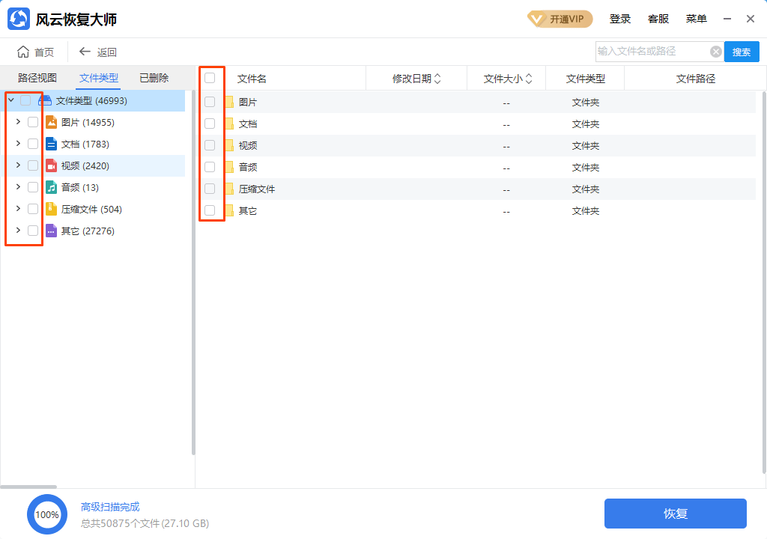Click the yellow zip icon for 压缩文件 (504)
This screenshot has height=539, width=767.
(52, 209)
